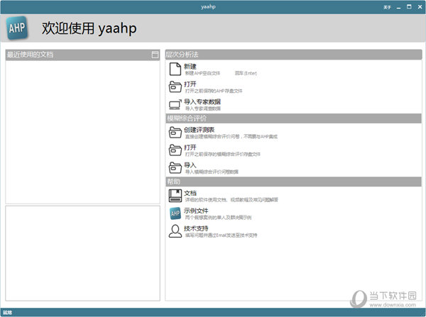
Task: Click the empty recent documents list
Action: coord(82,132)
